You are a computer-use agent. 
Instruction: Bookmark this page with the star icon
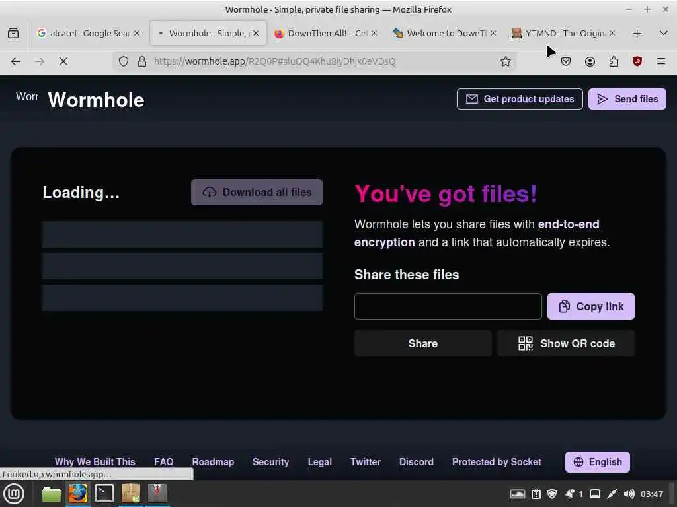pos(506,61)
